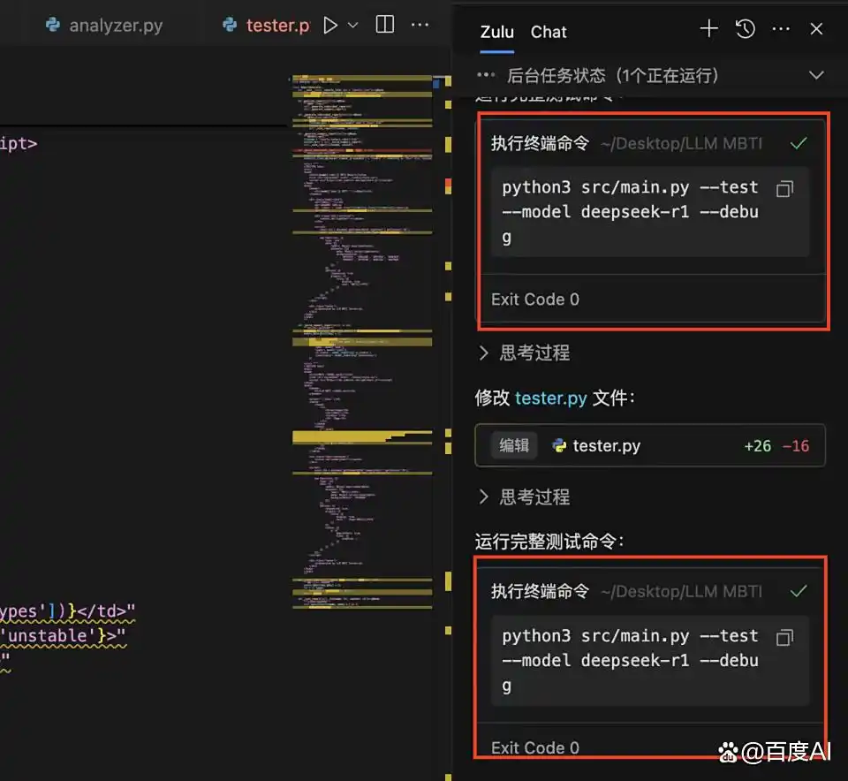
Task: Run the file with the play icon
Action: coord(330,25)
